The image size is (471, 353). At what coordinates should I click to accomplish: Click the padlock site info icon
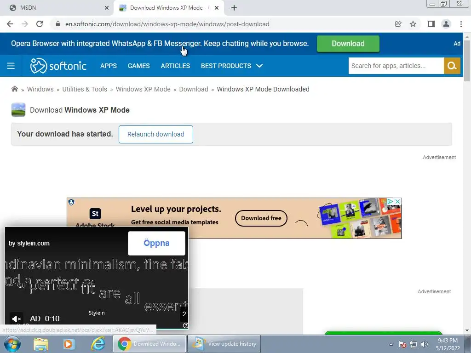pos(57,24)
